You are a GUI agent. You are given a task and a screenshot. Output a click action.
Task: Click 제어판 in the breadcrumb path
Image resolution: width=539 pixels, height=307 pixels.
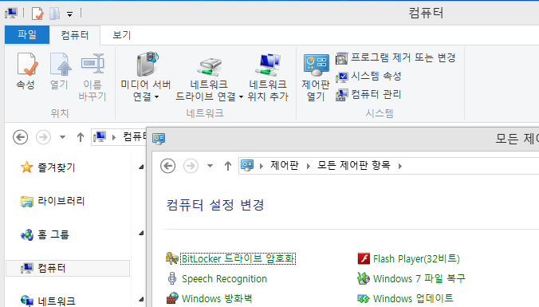[285, 165]
